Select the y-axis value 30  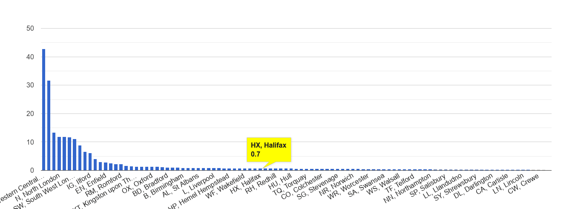(x=30, y=85)
